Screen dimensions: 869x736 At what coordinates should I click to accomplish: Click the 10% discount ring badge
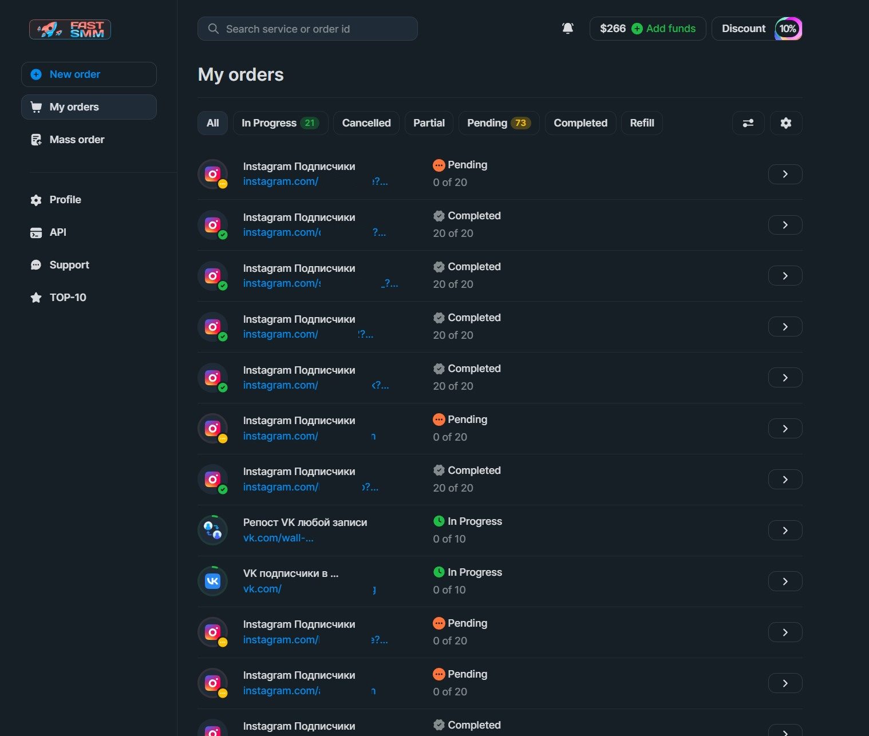788,29
